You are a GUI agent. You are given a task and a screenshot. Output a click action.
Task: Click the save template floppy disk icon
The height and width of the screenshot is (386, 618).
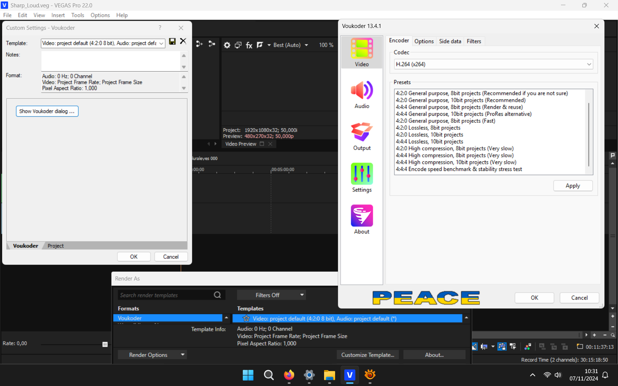point(172,42)
